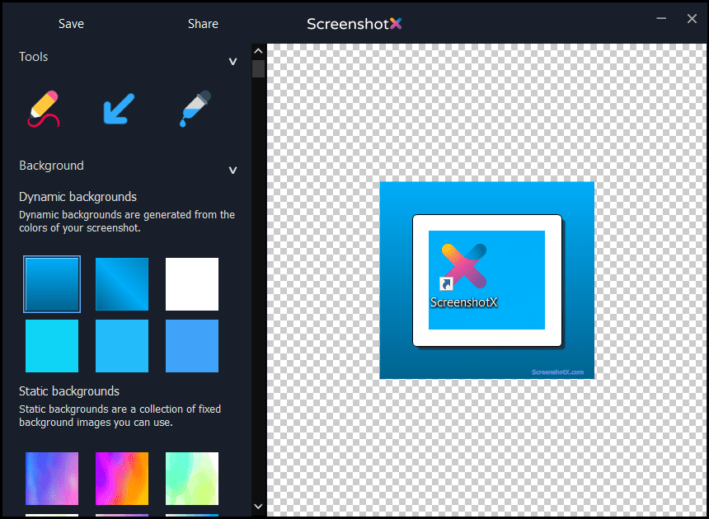Pick the mint-green static background image

[x=192, y=479]
